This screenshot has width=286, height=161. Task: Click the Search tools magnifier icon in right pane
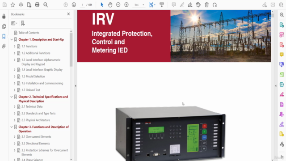[x=282, y=15]
